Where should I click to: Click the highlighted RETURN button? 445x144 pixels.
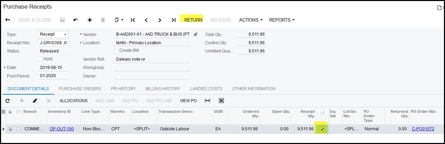pyautogui.click(x=193, y=20)
